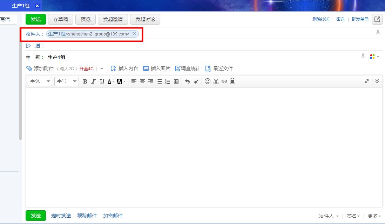This screenshot has width=385, height=224.
Task: Toggle bold text formatting
Action: coord(85,81)
